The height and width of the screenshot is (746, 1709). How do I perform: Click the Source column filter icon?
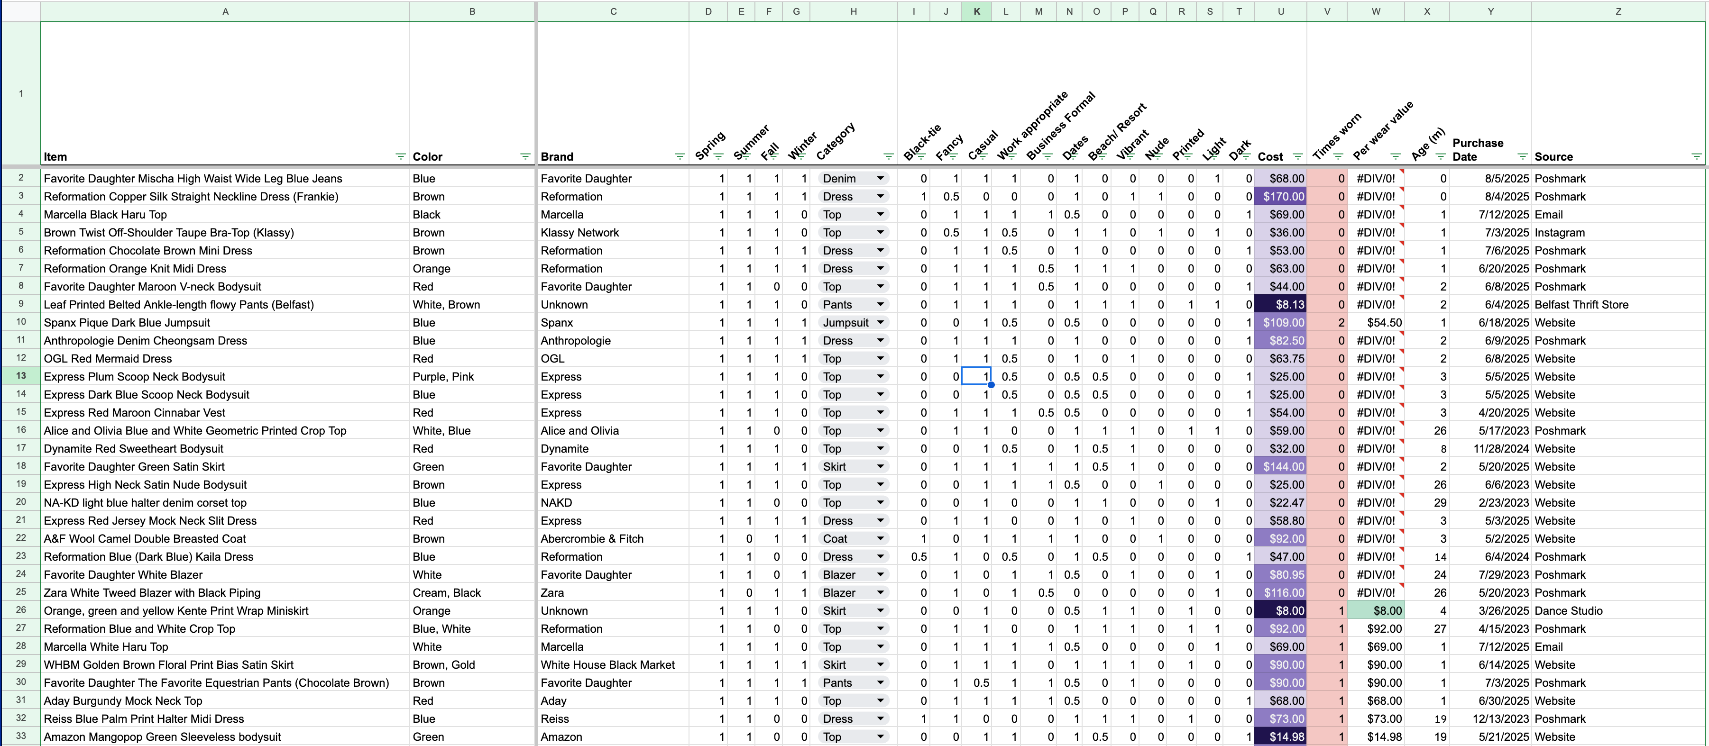click(1696, 156)
